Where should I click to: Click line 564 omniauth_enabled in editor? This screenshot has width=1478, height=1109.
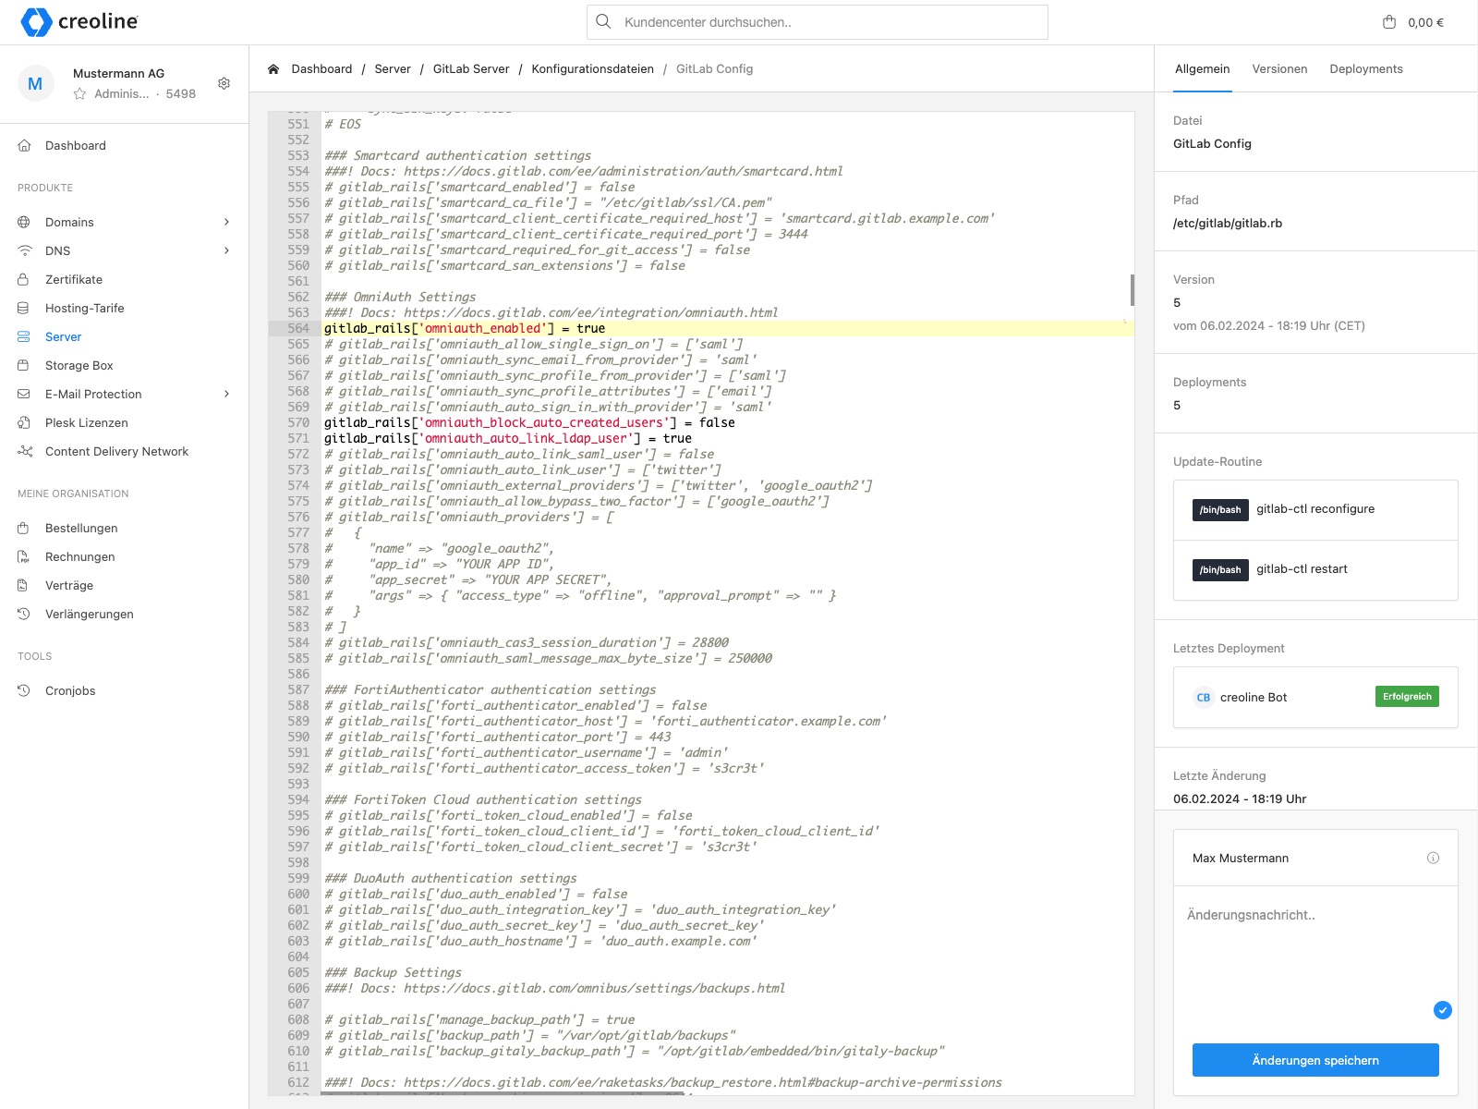coord(465,328)
